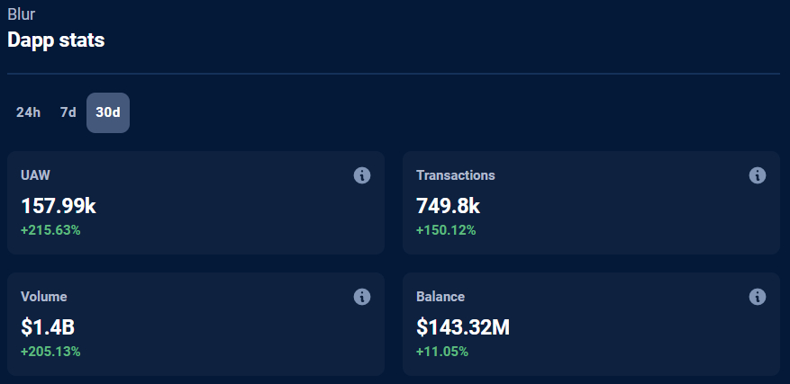The image size is (790, 384).
Task: Open the Transactions info icon
Action: pos(758,175)
